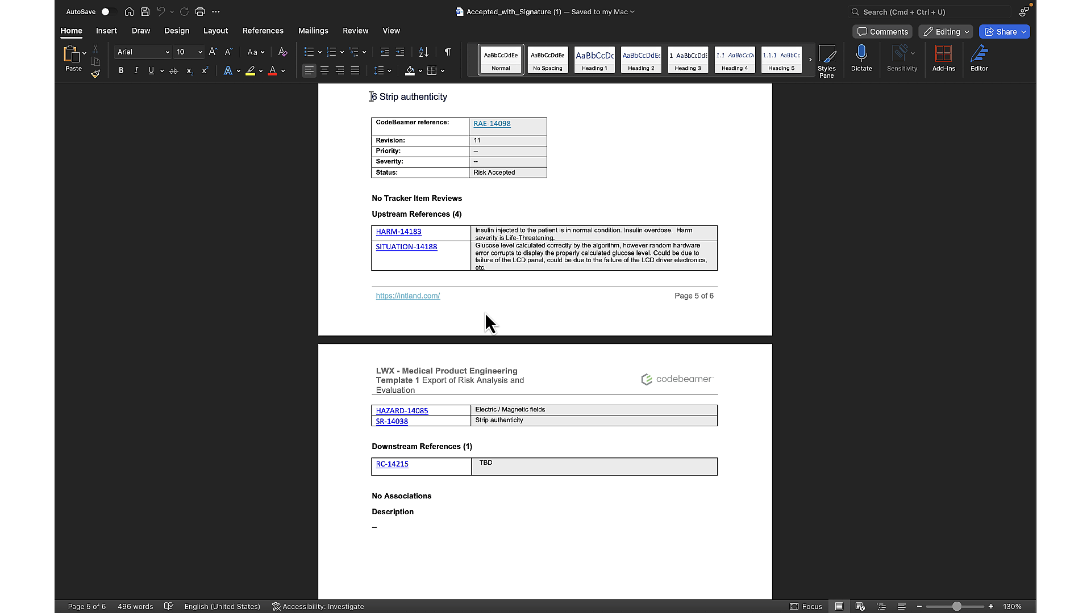Apply the Heading 1 style thumbnail

click(594, 60)
